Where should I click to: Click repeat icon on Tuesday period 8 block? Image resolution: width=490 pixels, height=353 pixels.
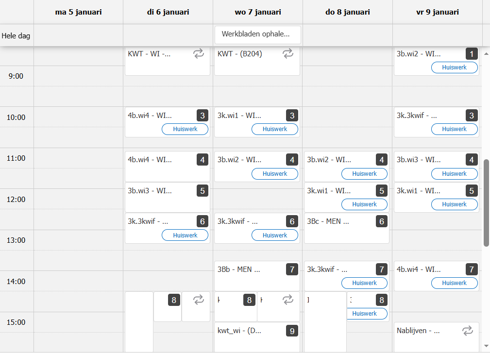click(x=199, y=300)
